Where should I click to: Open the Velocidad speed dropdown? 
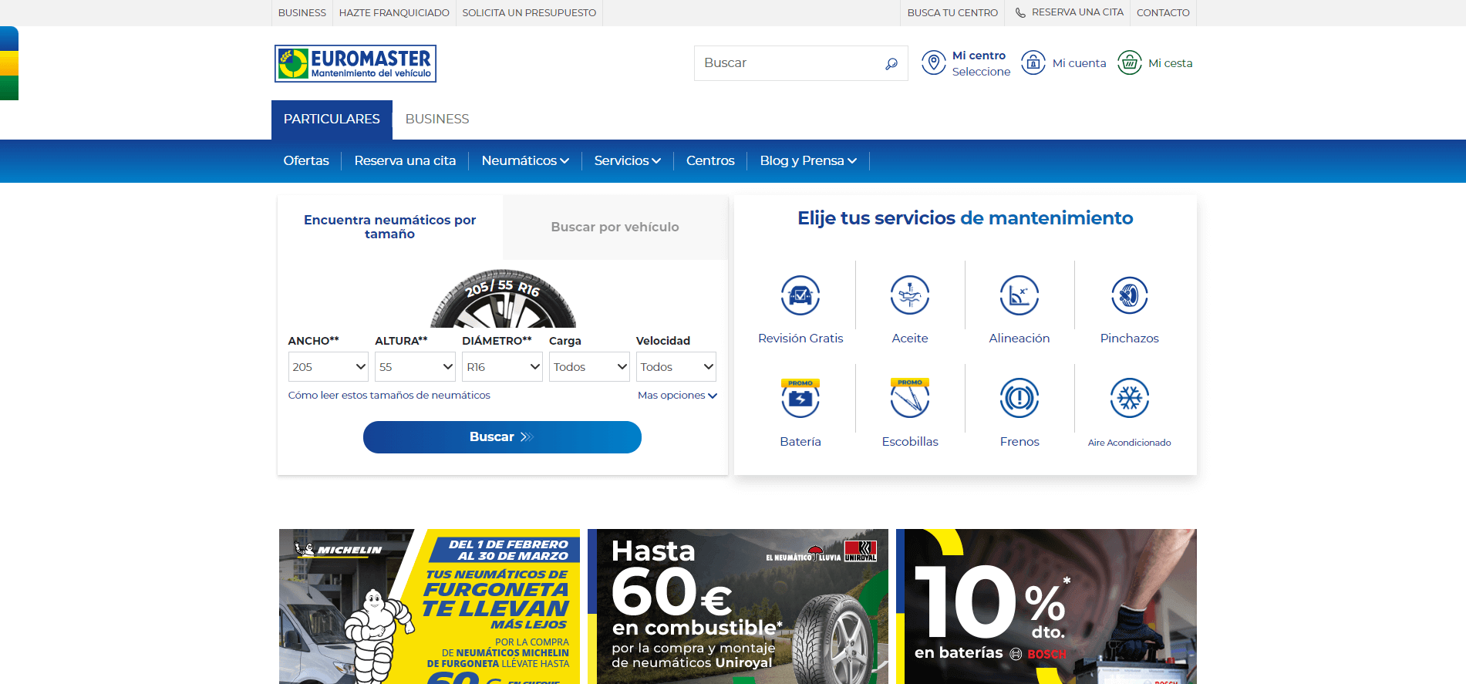pyautogui.click(x=676, y=367)
